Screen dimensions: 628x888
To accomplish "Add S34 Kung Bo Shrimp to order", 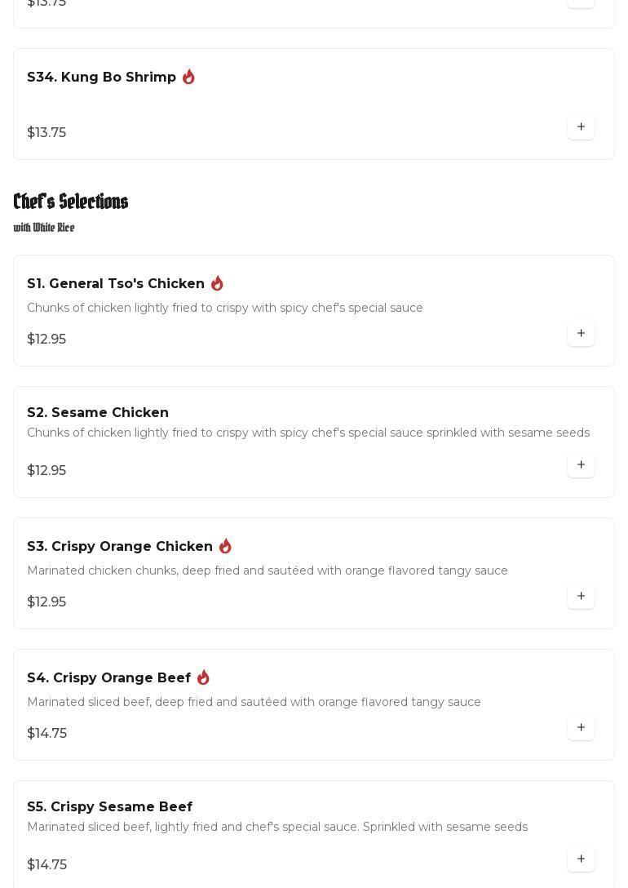I will coord(581,127).
